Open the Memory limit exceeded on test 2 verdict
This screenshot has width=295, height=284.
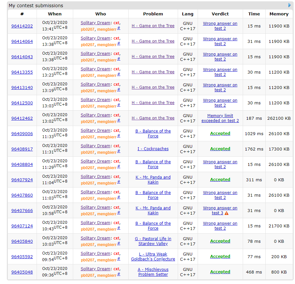(220, 118)
